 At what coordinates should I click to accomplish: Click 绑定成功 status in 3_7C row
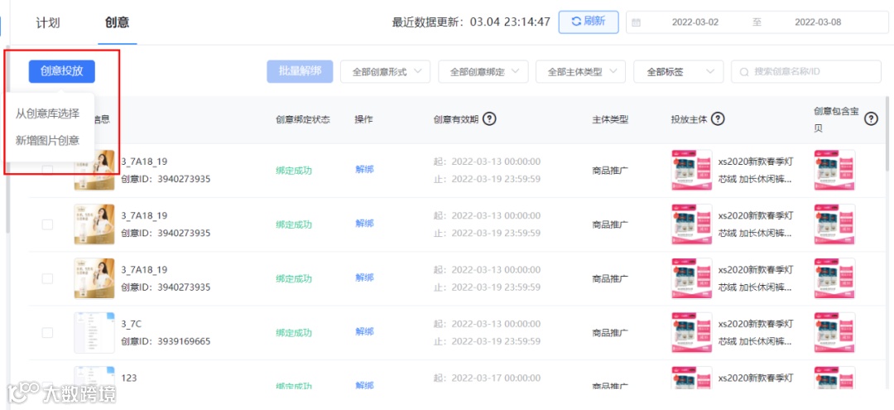294,332
